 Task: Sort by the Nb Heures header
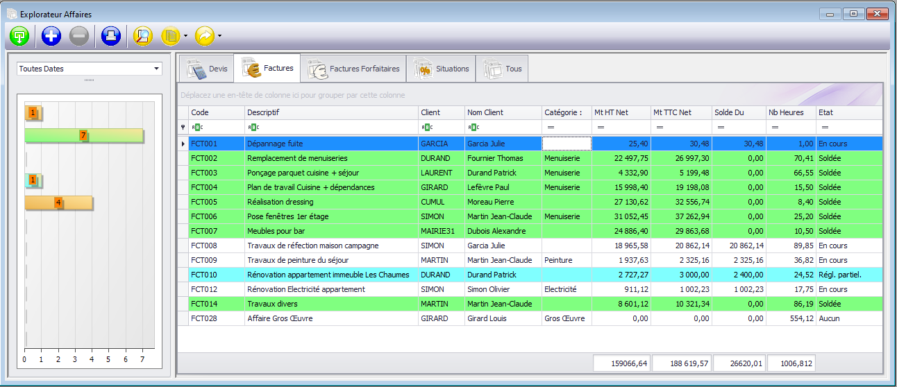pos(791,112)
